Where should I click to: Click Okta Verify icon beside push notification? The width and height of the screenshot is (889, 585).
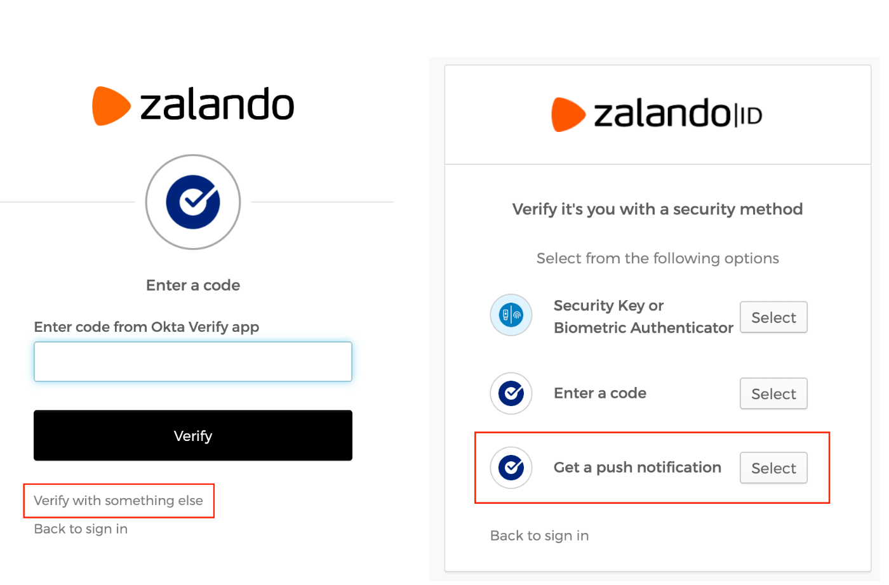click(x=511, y=468)
